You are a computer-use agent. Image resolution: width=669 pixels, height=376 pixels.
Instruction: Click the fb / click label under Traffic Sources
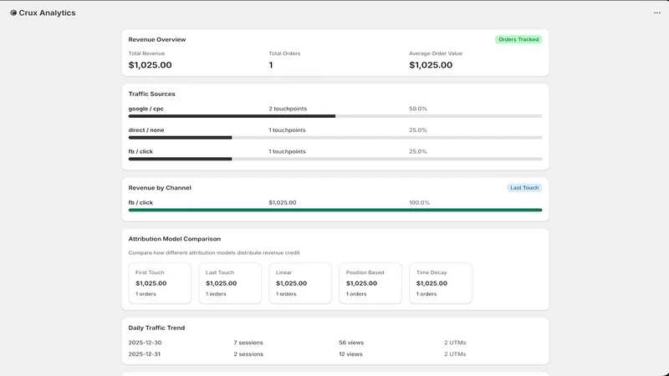pos(140,151)
